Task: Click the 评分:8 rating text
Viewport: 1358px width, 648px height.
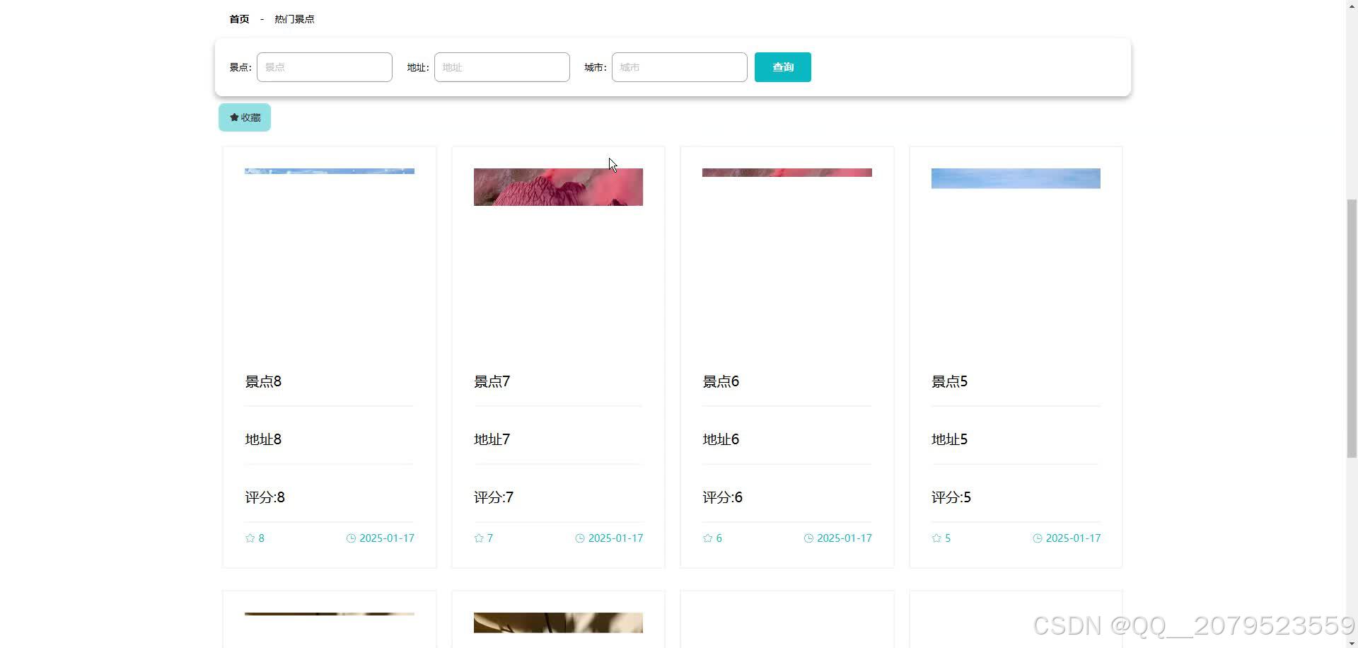Action: (265, 497)
